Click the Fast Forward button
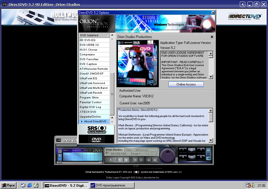 [155, 160]
